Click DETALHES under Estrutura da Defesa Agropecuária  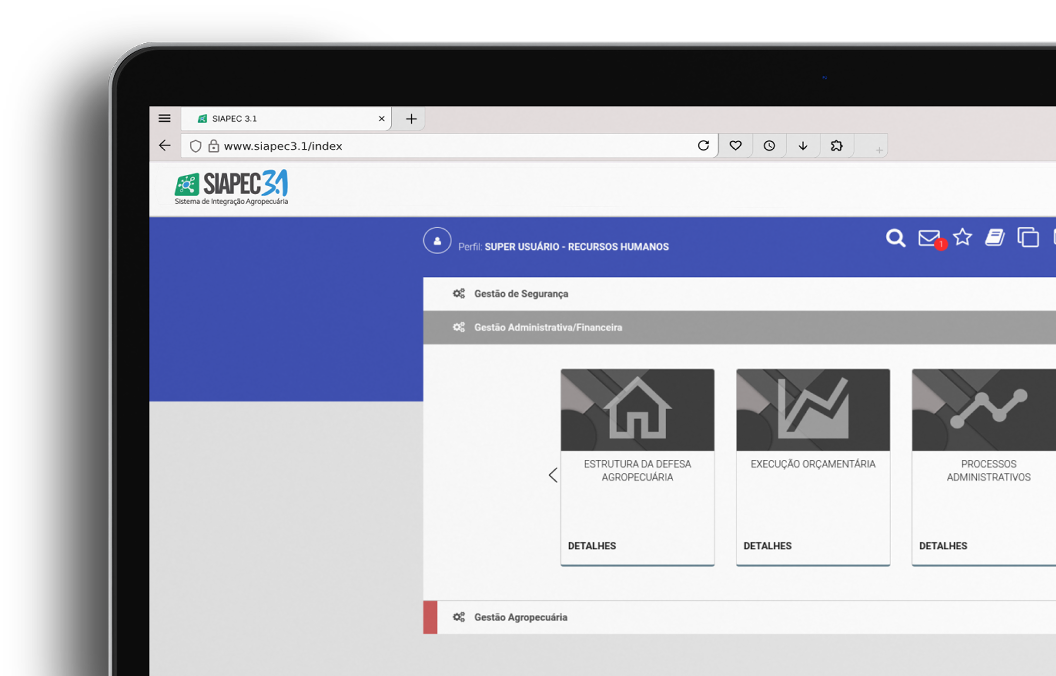[592, 546]
